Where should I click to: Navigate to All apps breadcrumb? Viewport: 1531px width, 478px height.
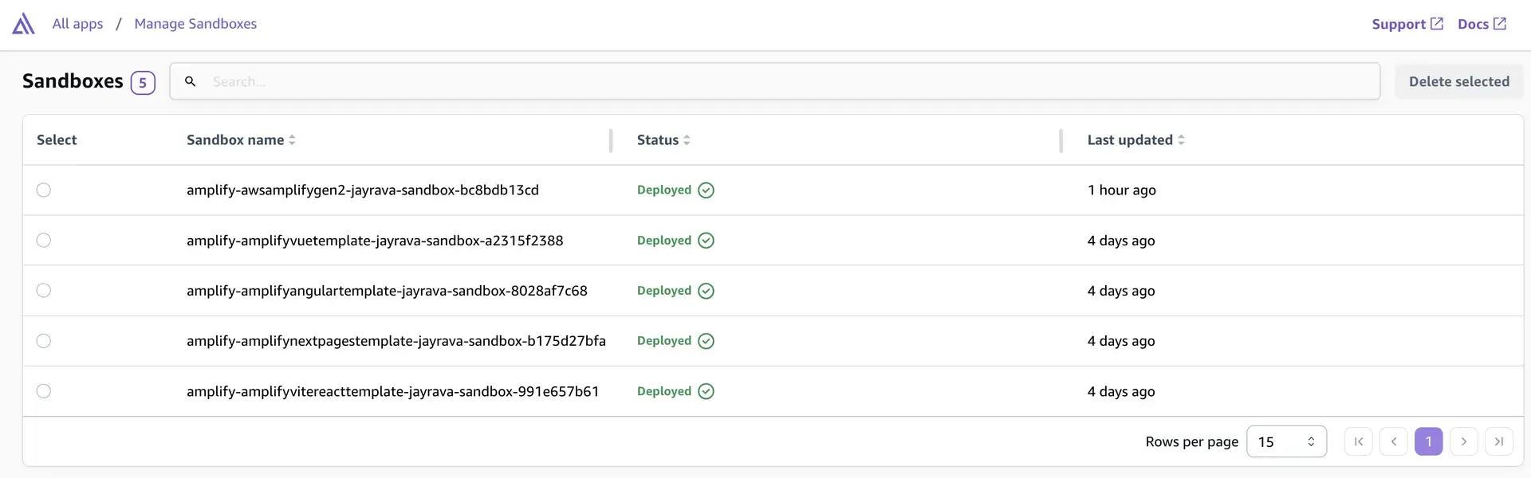(x=77, y=24)
